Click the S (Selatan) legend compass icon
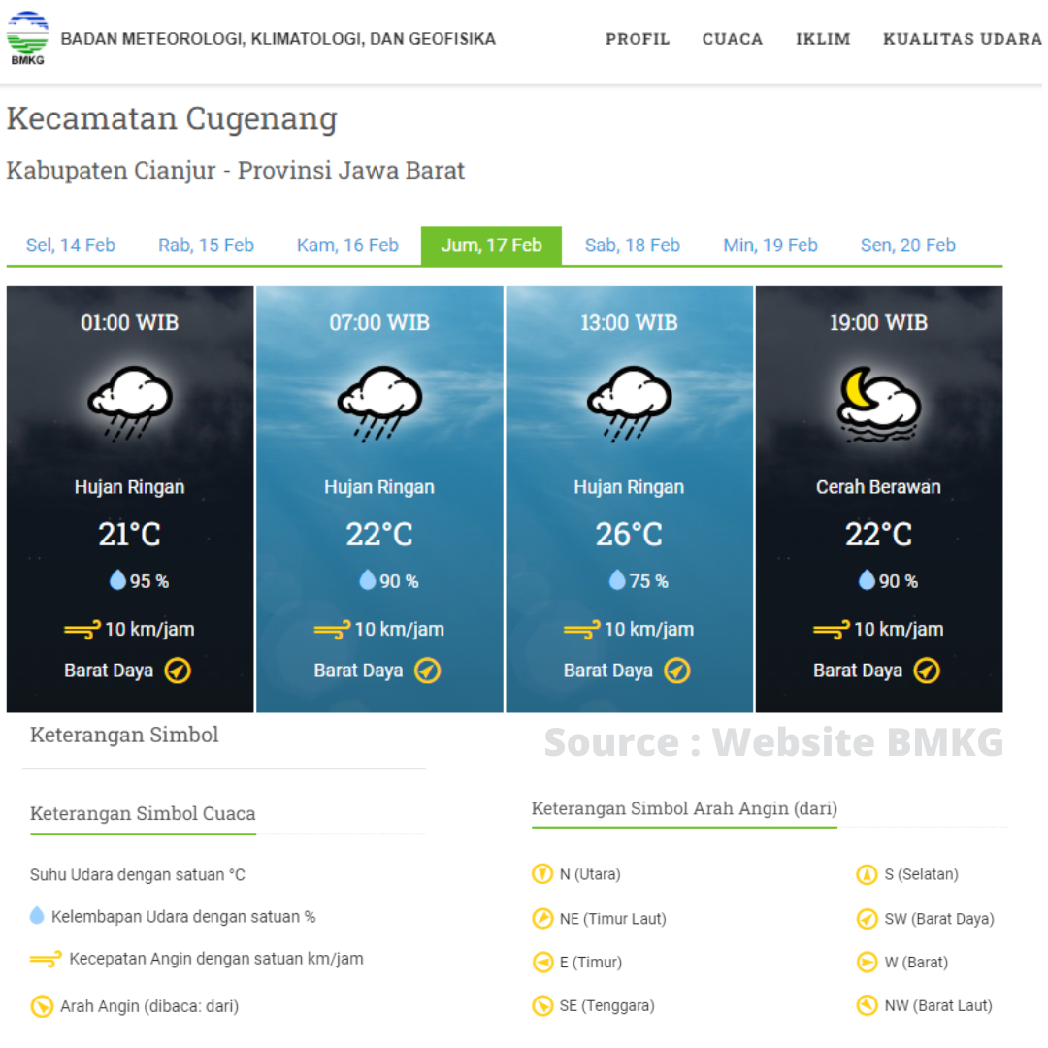The width and height of the screenshot is (1048, 1048). [867, 874]
